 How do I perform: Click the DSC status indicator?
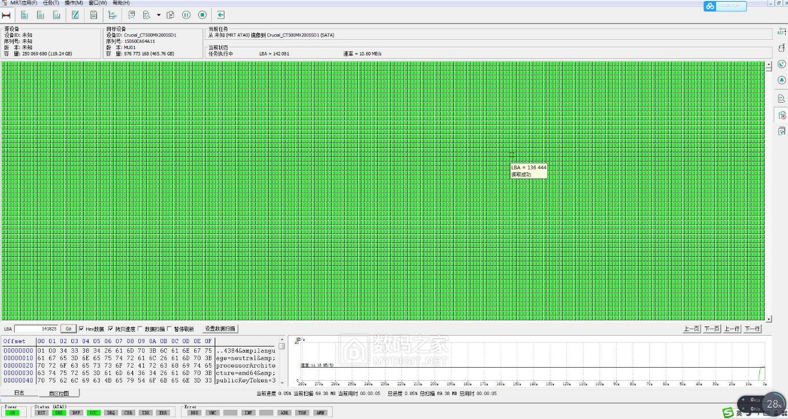click(x=94, y=412)
